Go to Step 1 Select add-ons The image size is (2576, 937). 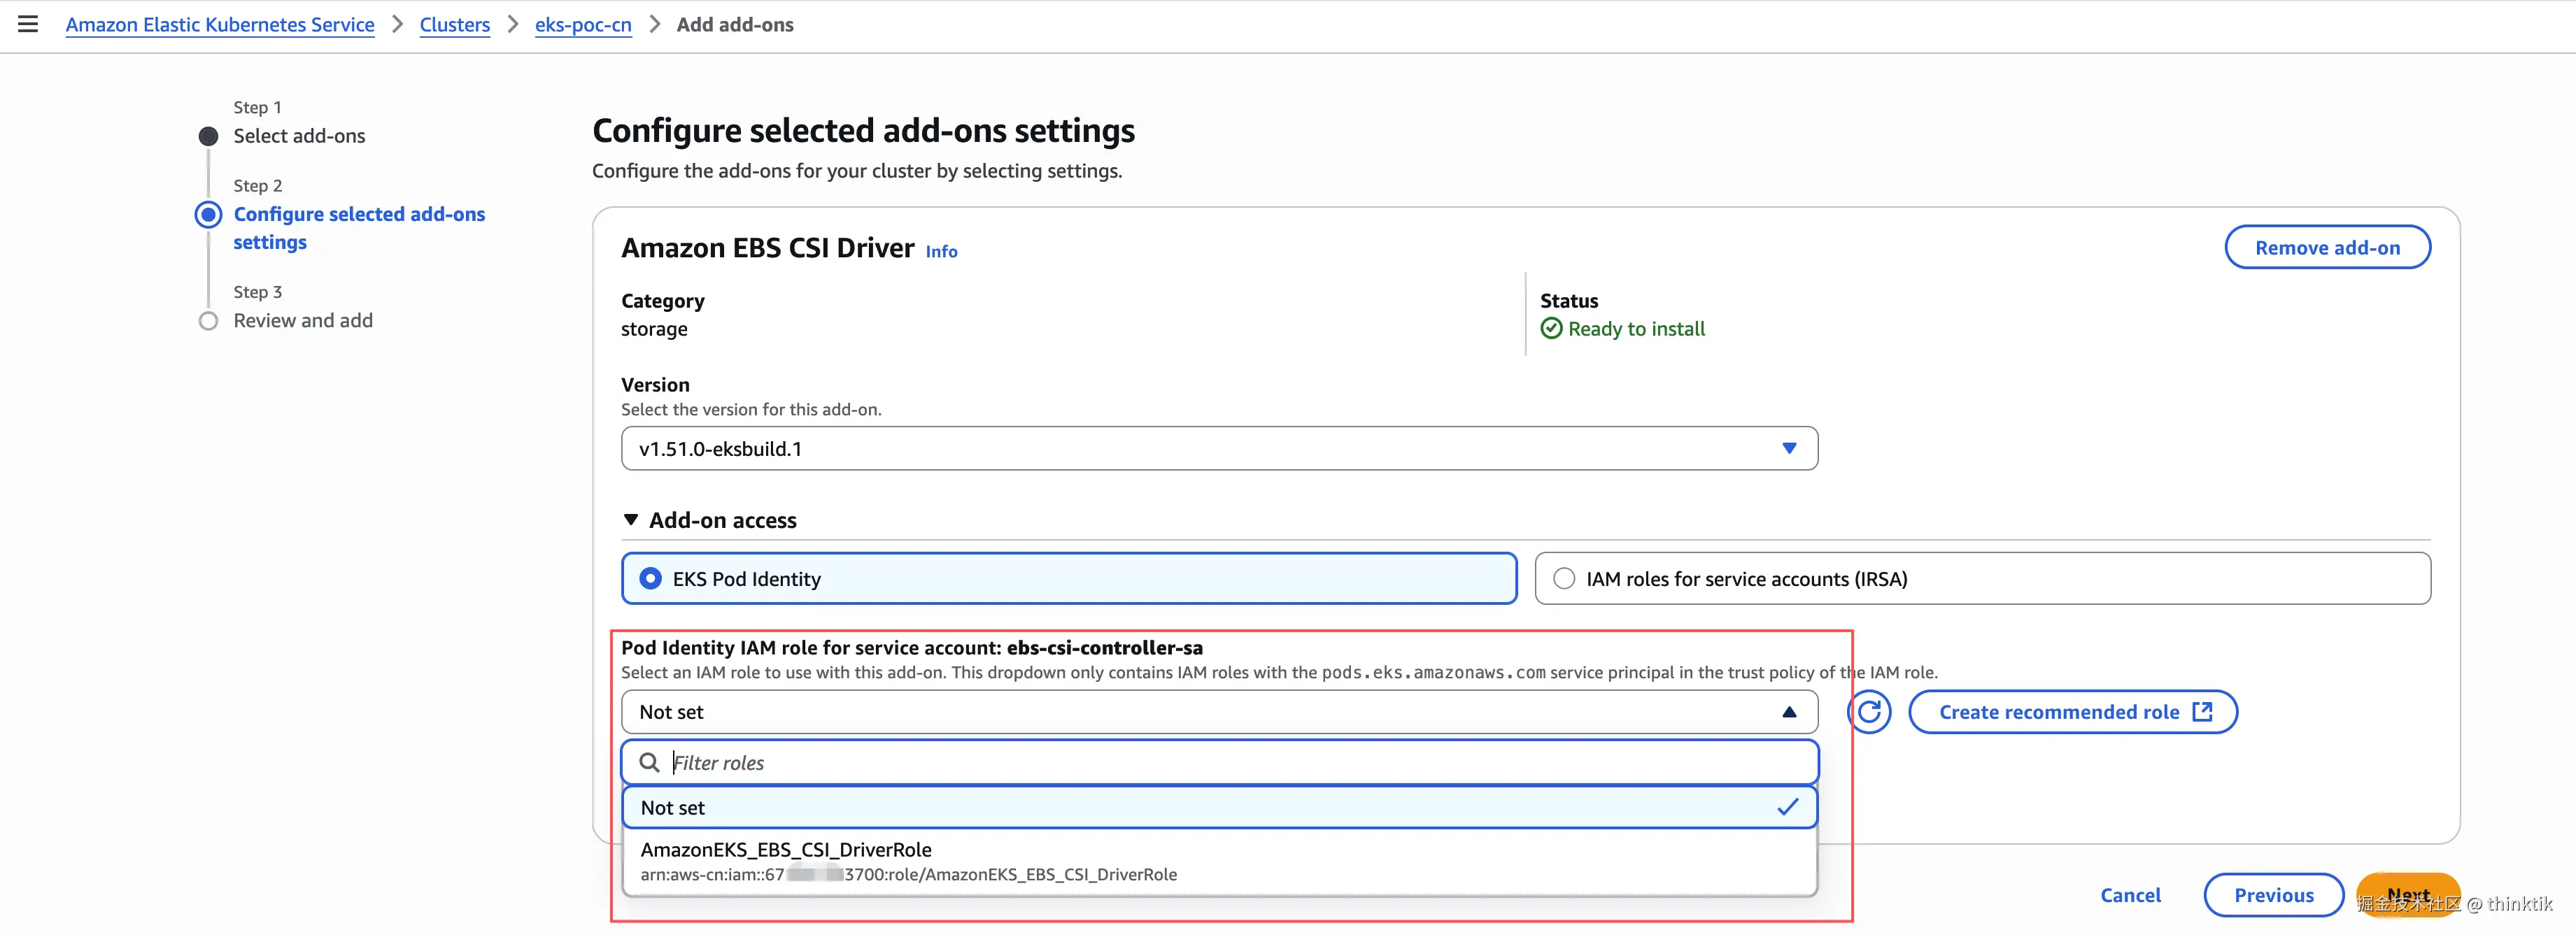click(299, 136)
